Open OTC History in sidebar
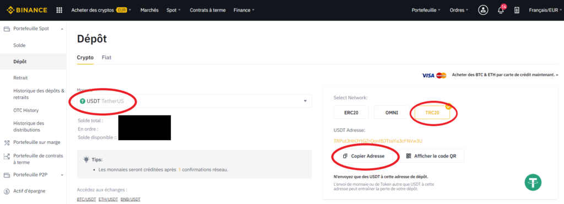The height and width of the screenshot is (204, 564). [x=26, y=110]
